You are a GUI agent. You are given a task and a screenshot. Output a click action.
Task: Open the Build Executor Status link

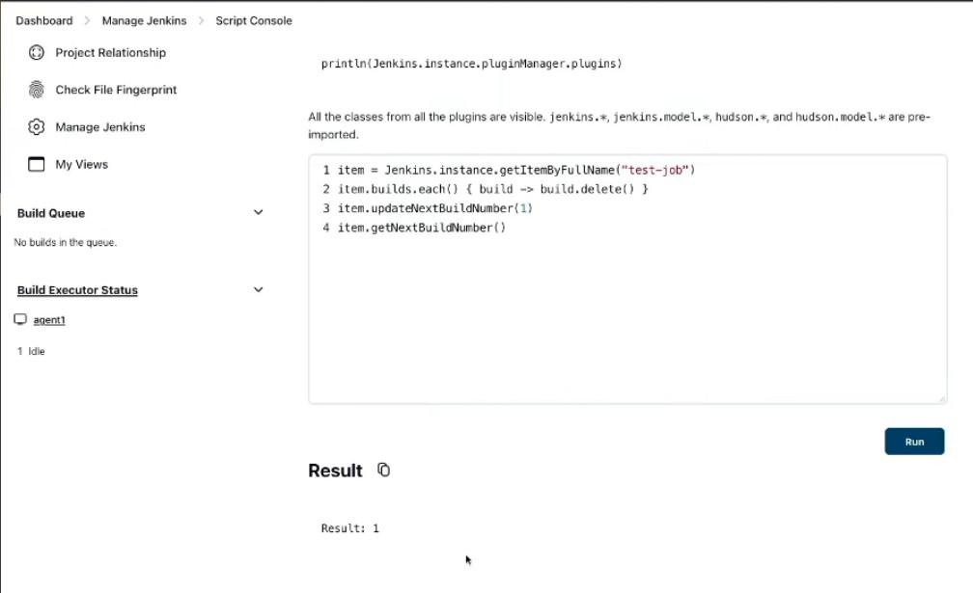(77, 290)
